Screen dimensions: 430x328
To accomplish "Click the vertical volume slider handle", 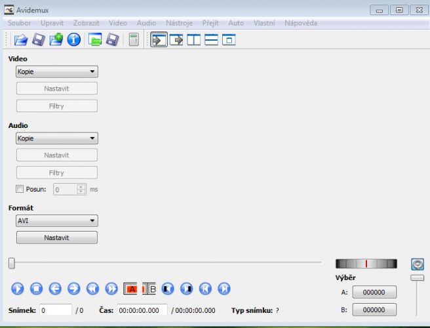I will (417, 277).
